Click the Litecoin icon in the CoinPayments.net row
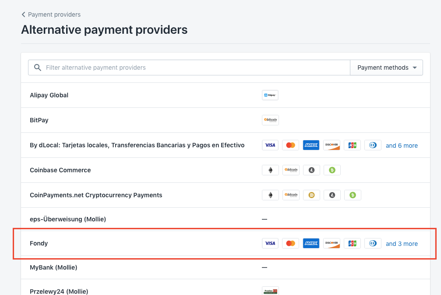The image size is (441, 295). tap(332, 195)
